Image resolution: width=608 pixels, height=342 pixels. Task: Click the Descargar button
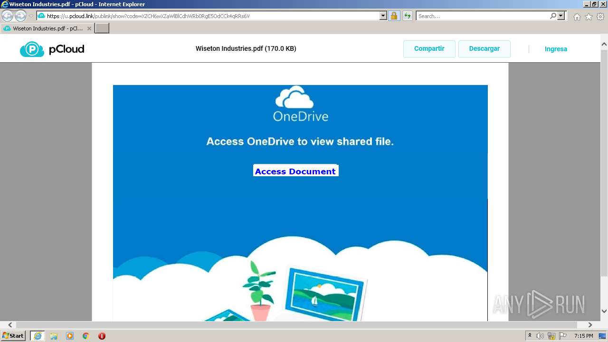coord(484,49)
